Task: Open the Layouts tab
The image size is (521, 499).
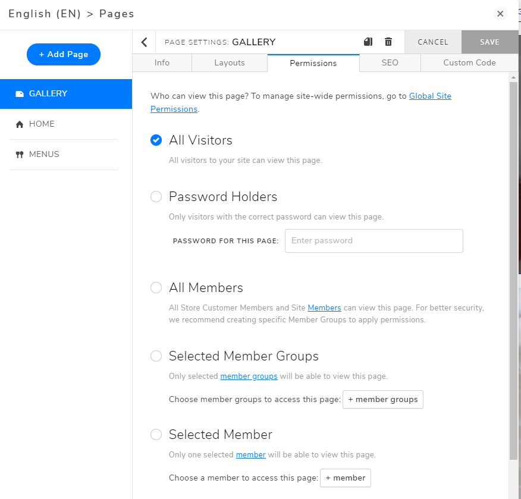Action: point(230,63)
